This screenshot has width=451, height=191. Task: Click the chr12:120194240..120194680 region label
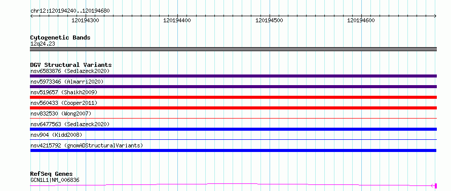70,11
